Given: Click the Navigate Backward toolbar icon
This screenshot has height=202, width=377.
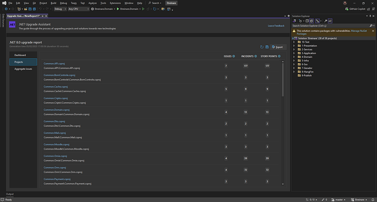Looking at the screenshot, I should click(6, 9).
